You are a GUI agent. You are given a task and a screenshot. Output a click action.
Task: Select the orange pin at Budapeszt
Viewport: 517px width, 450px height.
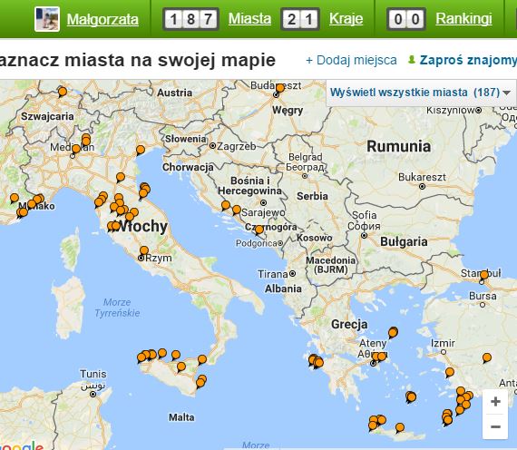tap(280, 88)
